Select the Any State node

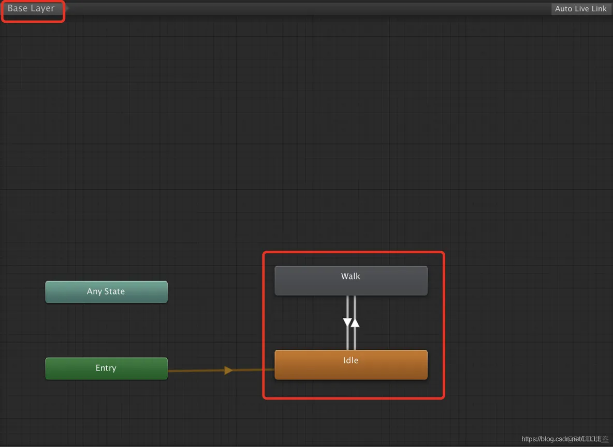pos(106,292)
